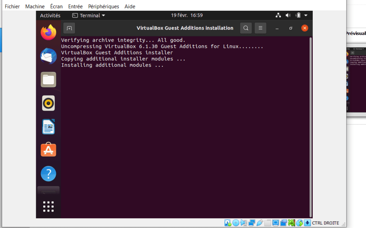The image size is (366, 228).
Task: Minimize the Terminal window
Action: tap(277, 28)
